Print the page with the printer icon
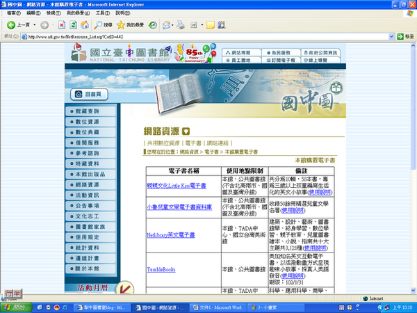The height and width of the screenshot is (313, 417). pos(181,25)
